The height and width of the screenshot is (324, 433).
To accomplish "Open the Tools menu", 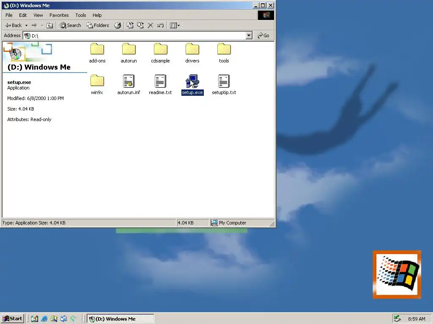I will [x=81, y=15].
